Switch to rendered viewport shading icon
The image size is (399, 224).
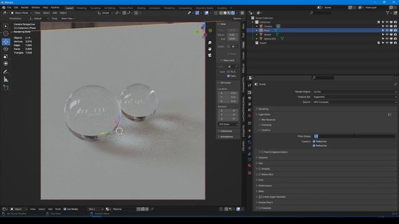click(x=233, y=12)
